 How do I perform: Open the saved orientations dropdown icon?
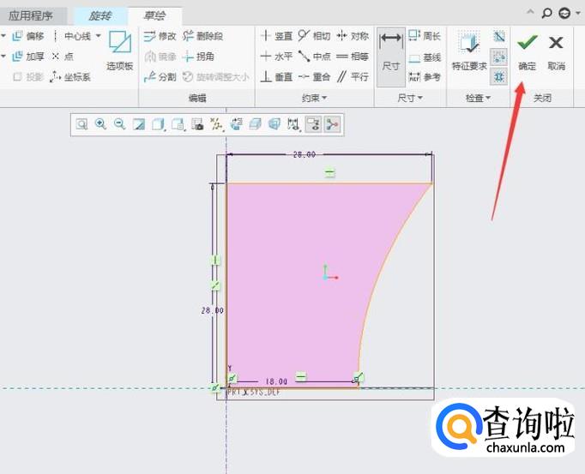point(178,124)
